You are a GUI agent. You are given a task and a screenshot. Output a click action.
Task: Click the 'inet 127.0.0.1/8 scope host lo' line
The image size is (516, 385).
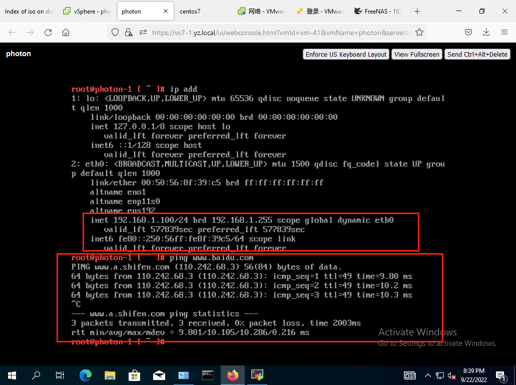[161, 126]
